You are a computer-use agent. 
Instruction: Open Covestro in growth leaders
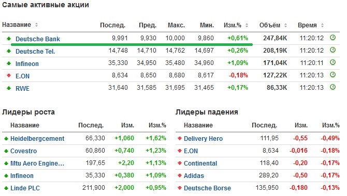tap(23, 151)
